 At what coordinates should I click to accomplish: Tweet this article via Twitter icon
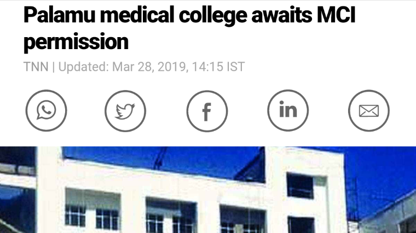(125, 111)
